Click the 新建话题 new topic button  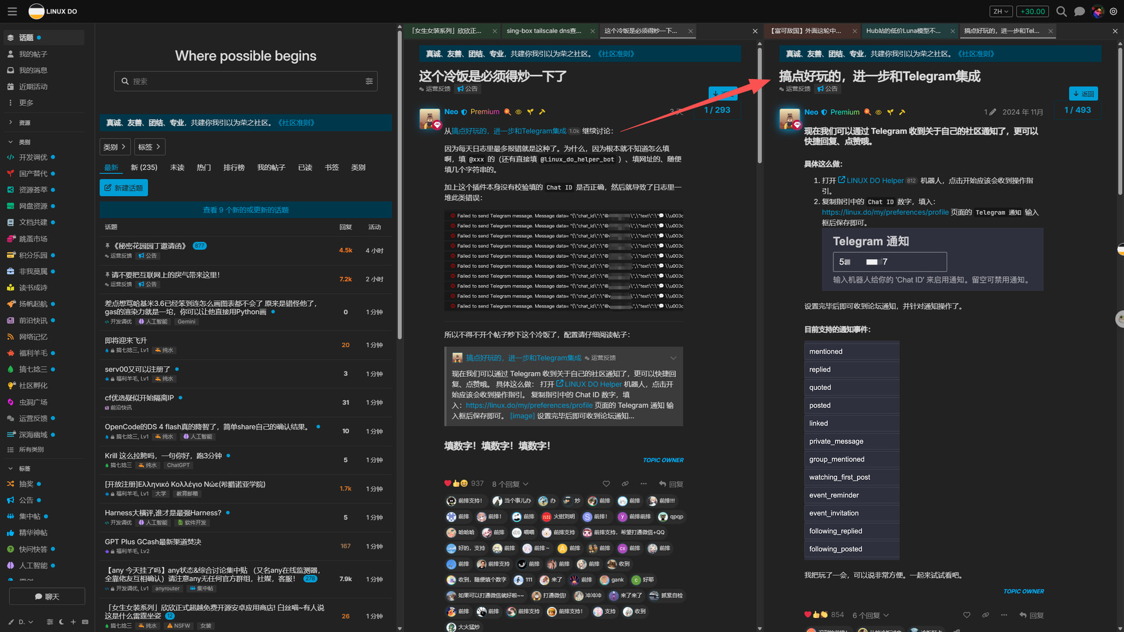[x=124, y=188]
